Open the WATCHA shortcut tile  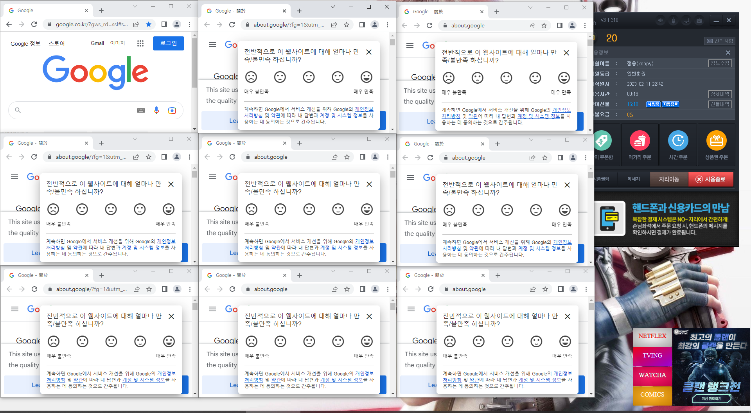652,375
